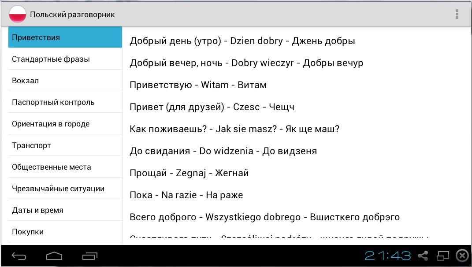The width and height of the screenshot is (472, 267).
Task: Tap the share icon in system bar
Action: (423, 256)
